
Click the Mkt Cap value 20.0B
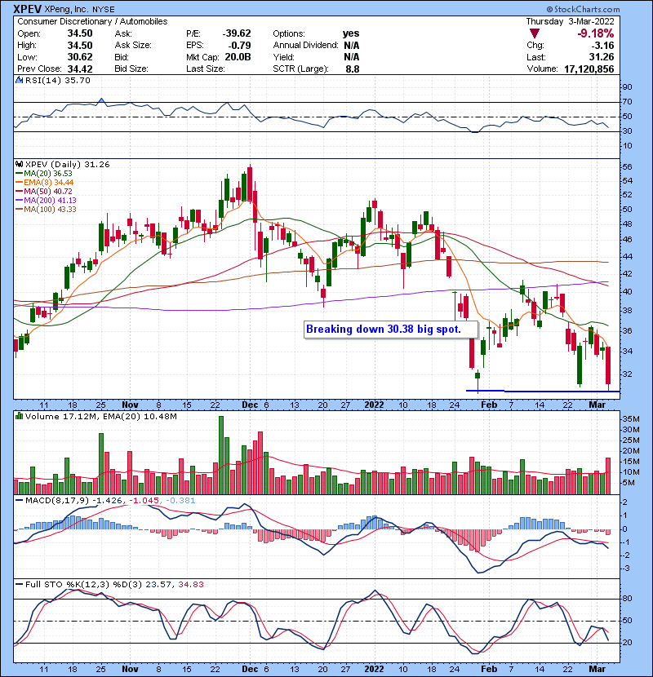(x=238, y=57)
